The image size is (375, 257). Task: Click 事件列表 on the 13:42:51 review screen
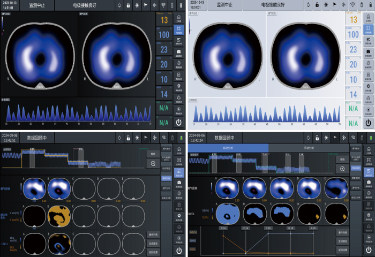pyautogui.click(x=152, y=233)
